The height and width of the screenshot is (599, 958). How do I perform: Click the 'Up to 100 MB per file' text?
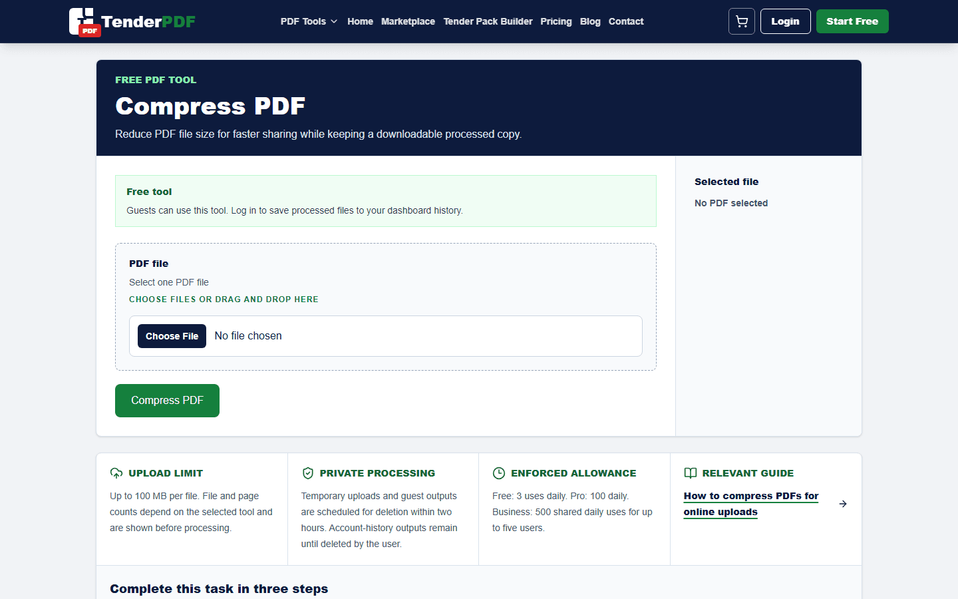click(x=192, y=512)
